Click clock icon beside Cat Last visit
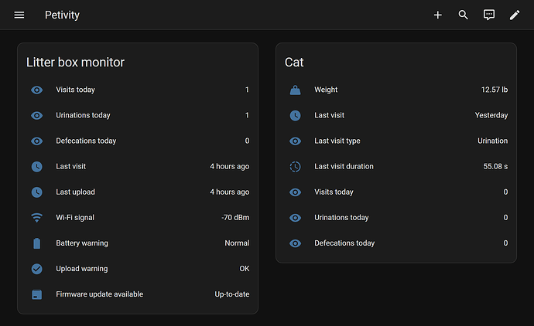Image resolution: width=534 pixels, height=326 pixels. coord(296,116)
